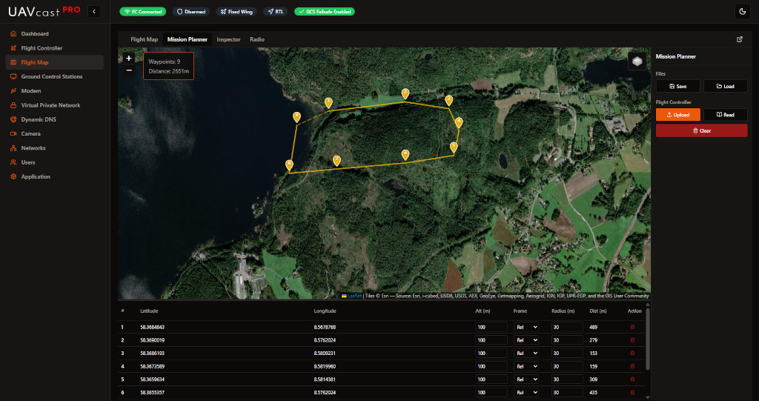Open the map layers selector
759x401 pixels.
click(637, 62)
